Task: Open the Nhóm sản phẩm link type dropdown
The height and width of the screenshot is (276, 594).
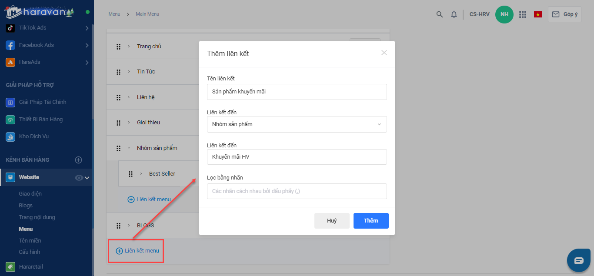Action: [x=297, y=124]
